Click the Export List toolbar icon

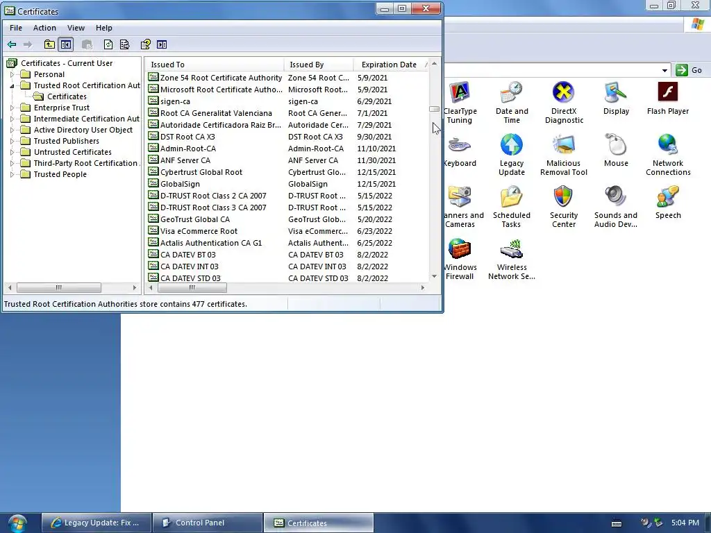coord(125,44)
